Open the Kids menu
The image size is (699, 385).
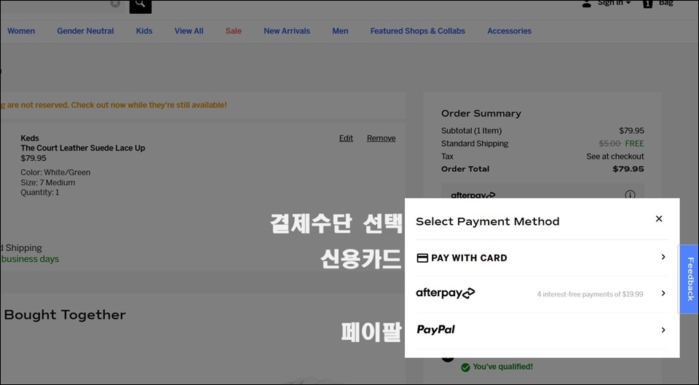coord(144,31)
